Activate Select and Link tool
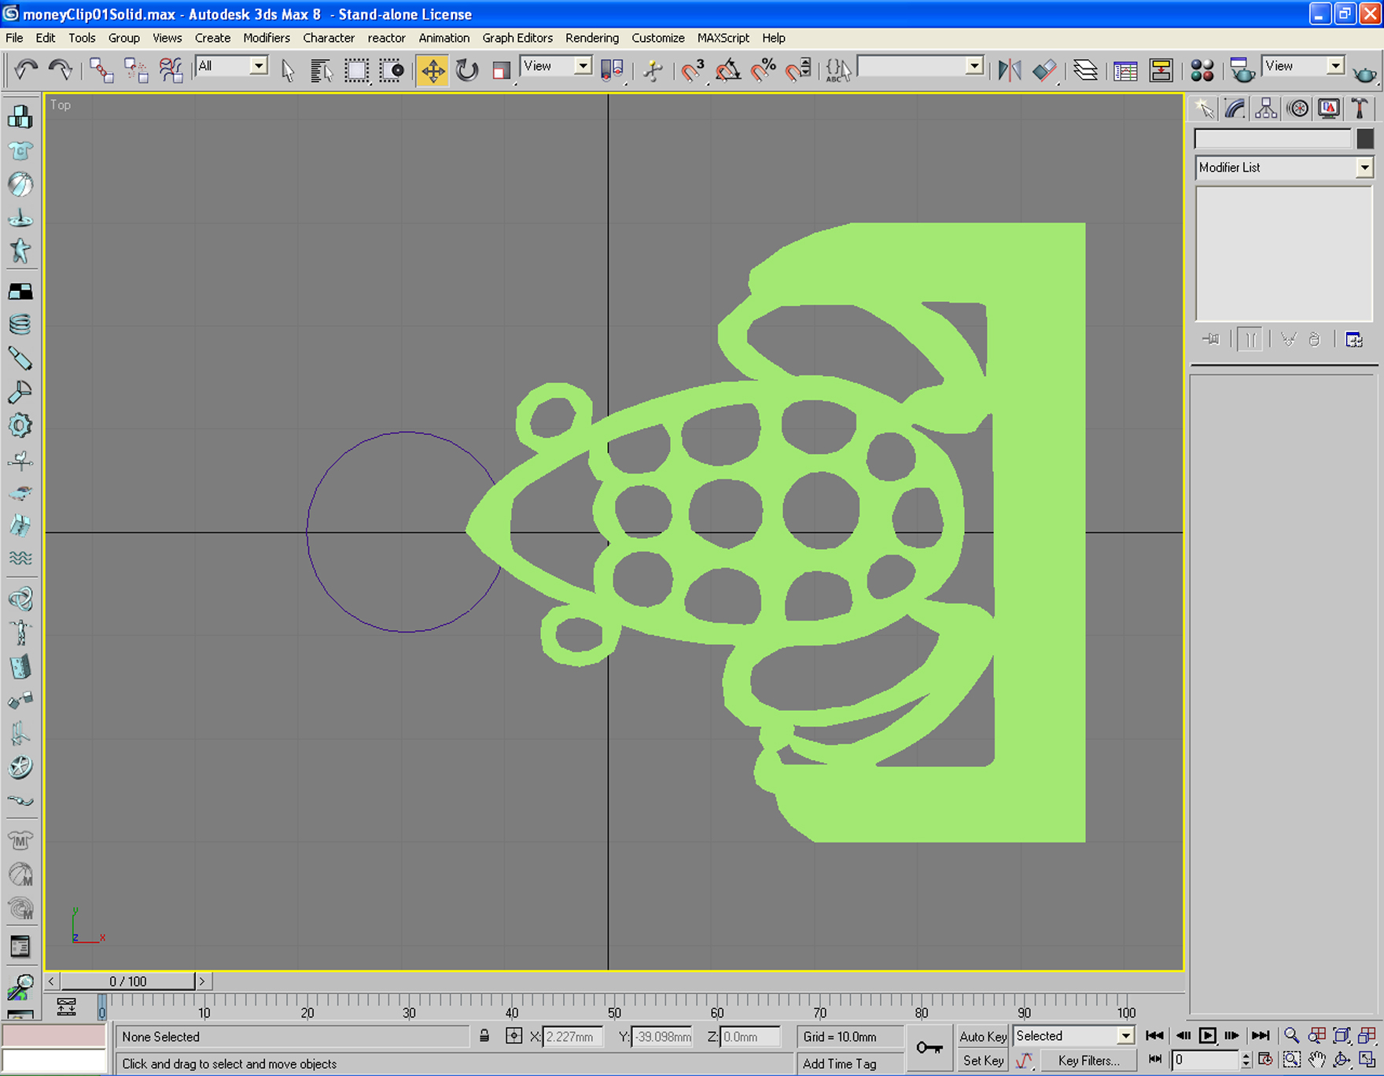 tap(101, 70)
